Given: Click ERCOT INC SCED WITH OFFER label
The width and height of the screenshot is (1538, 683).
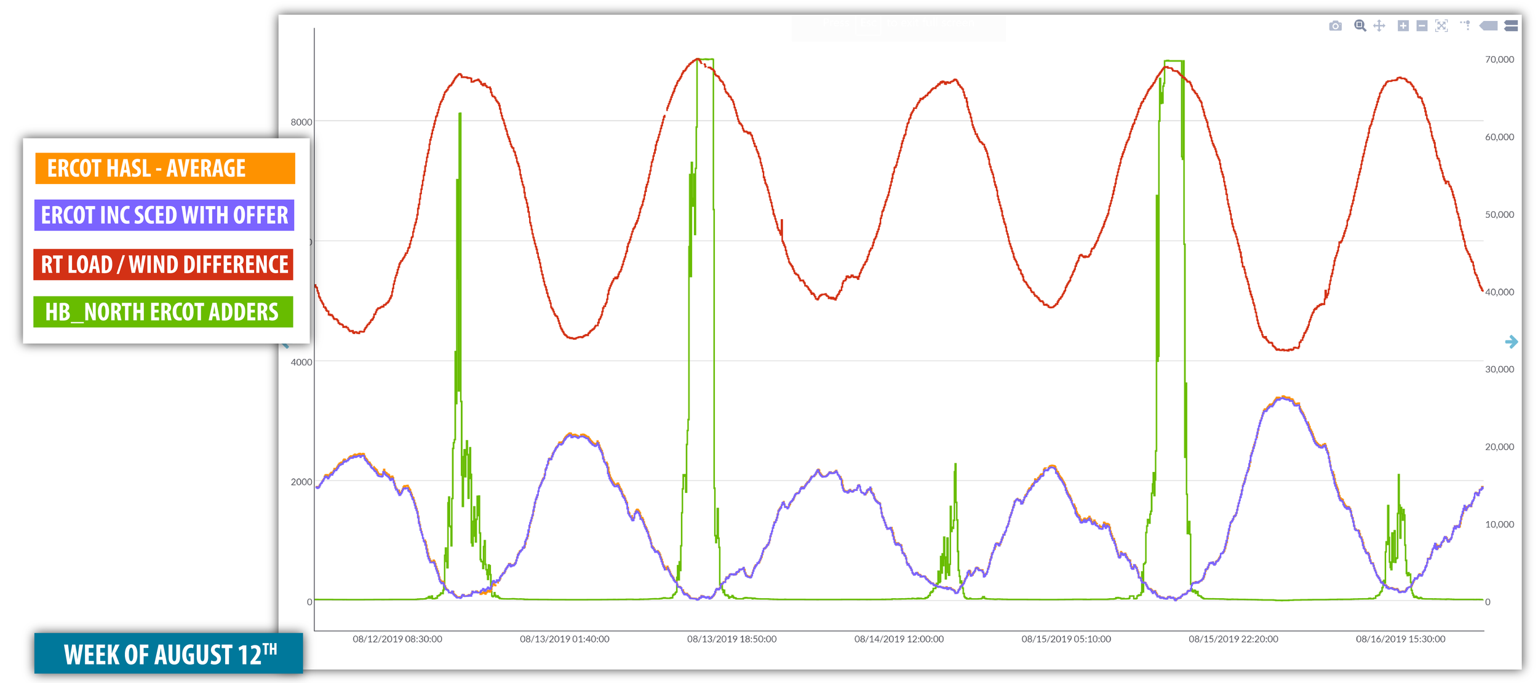Looking at the screenshot, I should (x=164, y=215).
